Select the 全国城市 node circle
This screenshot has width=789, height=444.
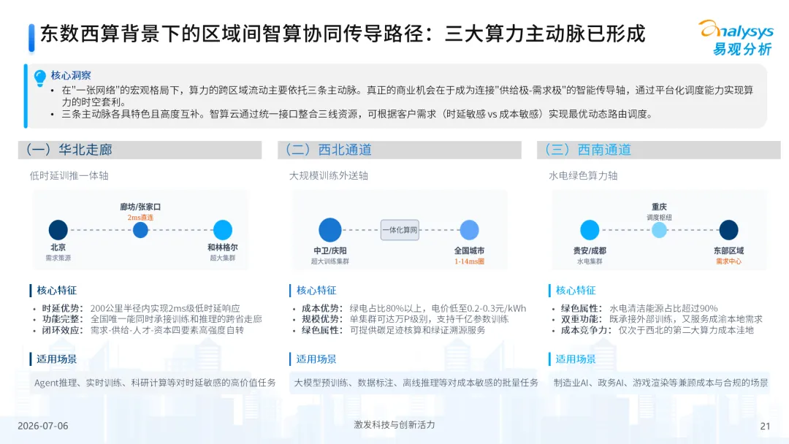pos(469,230)
